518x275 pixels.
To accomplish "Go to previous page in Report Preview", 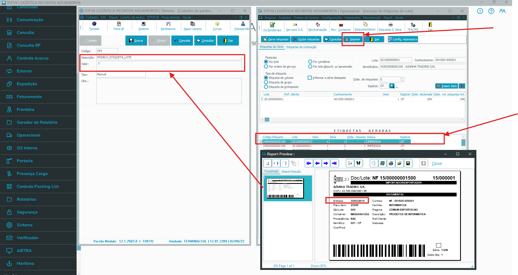I will click(x=317, y=163).
